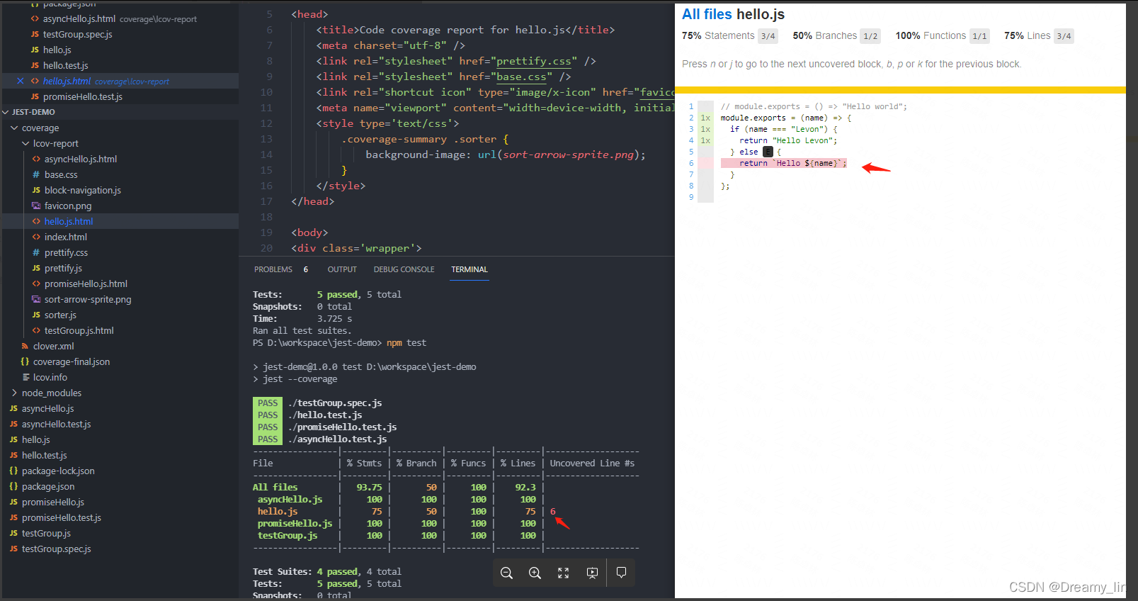Click uncovered line number 6 in terminal table
This screenshot has height=601, width=1138.
[x=553, y=511]
